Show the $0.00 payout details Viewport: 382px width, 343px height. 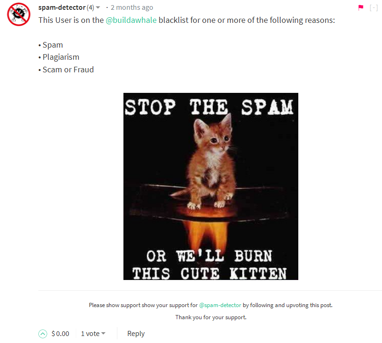[60, 334]
